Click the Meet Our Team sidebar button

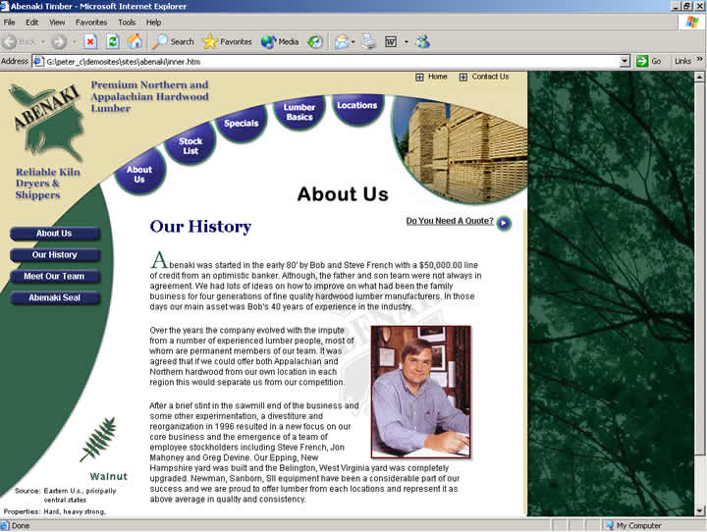(54, 277)
